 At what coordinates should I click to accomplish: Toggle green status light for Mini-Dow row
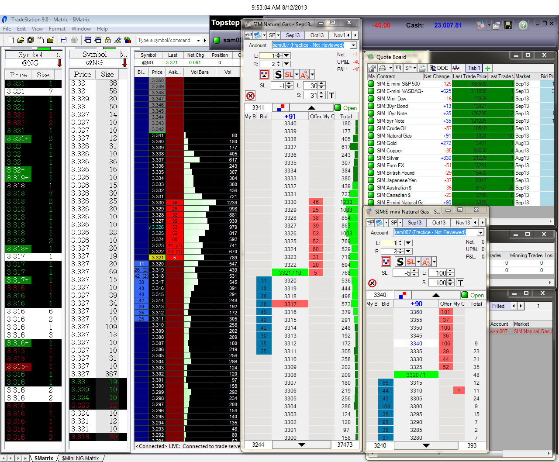click(371, 99)
